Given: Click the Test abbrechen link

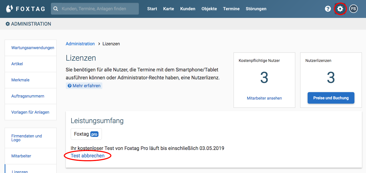Looking at the screenshot, I should coord(88,156).
